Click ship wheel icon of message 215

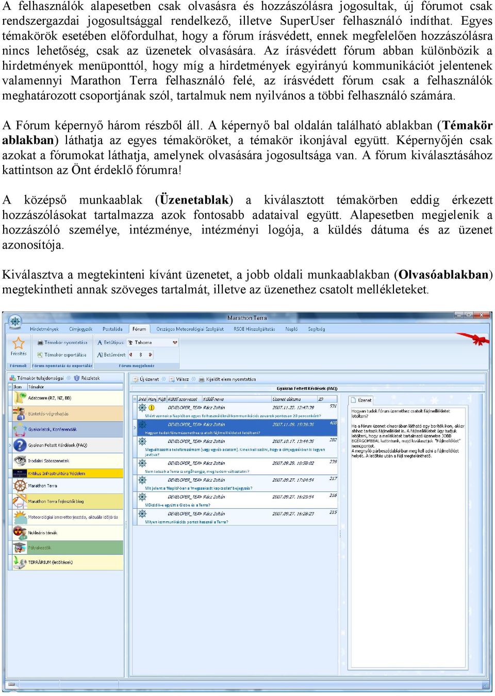(142, 513)
